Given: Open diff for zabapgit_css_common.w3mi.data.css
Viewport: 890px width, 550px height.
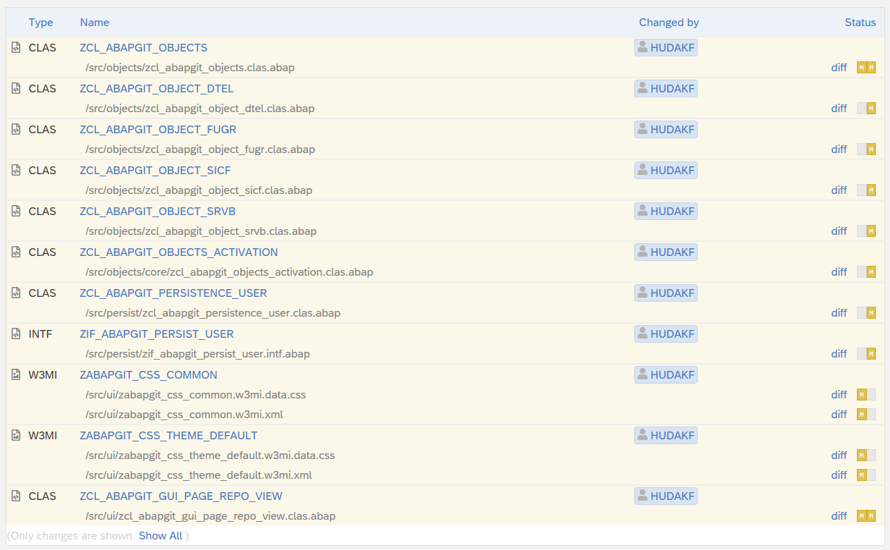Looking at the screenshot, I should click(x=839, y=395).
